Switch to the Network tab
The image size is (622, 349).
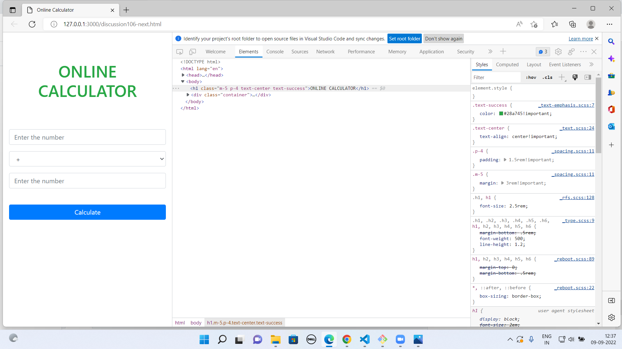[325, 52]
